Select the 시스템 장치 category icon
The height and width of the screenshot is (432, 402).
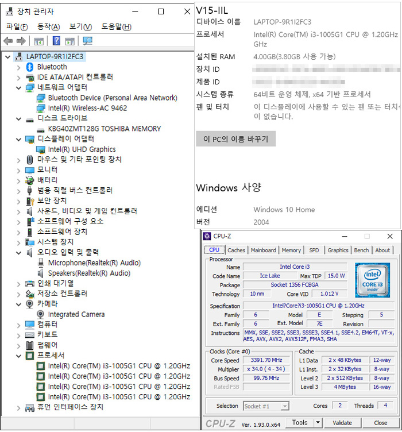coord(30,242)
